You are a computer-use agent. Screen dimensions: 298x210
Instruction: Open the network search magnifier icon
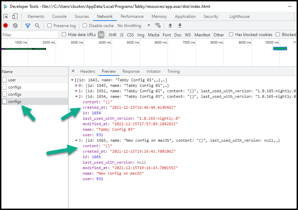[37, 26]
